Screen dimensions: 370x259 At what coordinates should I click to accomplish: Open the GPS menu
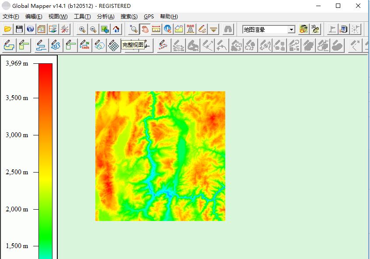[149, 17]
